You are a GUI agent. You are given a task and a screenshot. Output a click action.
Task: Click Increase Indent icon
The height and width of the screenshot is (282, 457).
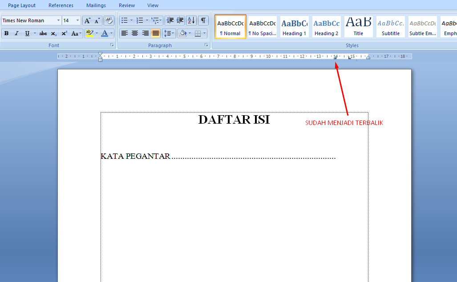pyautogui.click(x=180, y=20)
